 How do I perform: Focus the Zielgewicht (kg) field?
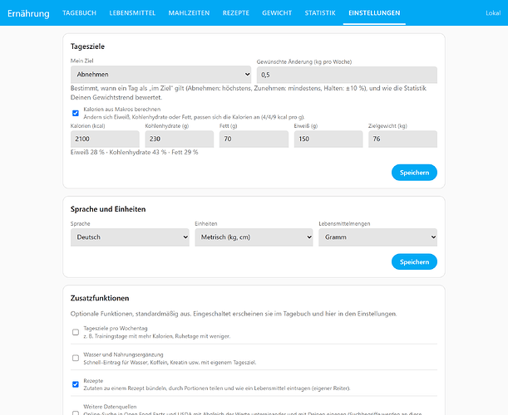[x=402, y=139]
